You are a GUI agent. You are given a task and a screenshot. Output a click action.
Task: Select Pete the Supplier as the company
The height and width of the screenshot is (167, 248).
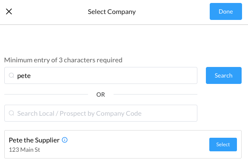223,145
